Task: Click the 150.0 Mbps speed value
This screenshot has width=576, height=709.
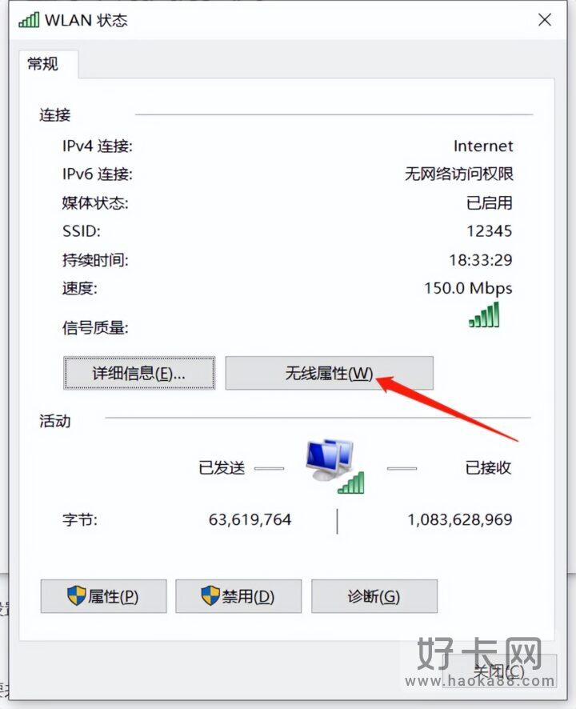Action: pos(468,288)
